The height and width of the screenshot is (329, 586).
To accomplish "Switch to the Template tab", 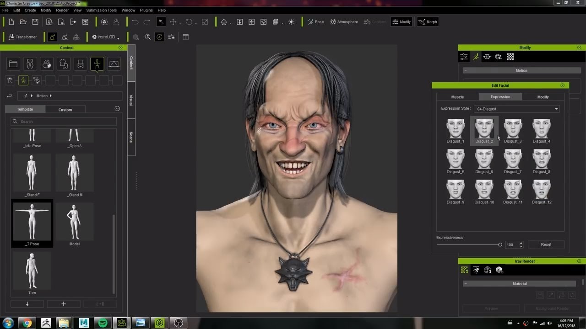I will click(25, 109).
